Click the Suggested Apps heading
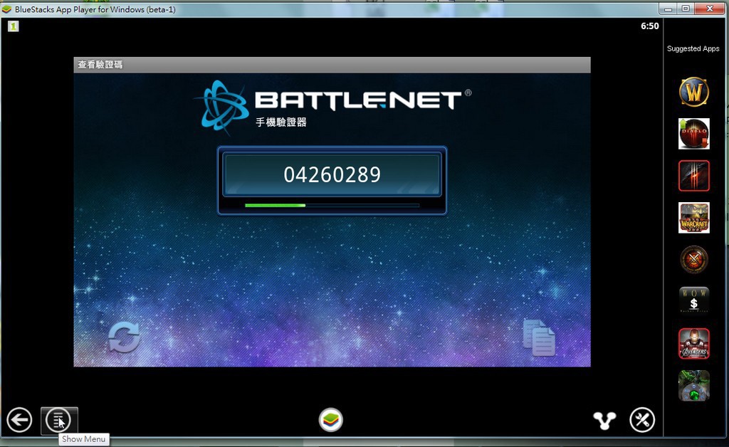Screen dimensions: 729x447 coord(693,48)
